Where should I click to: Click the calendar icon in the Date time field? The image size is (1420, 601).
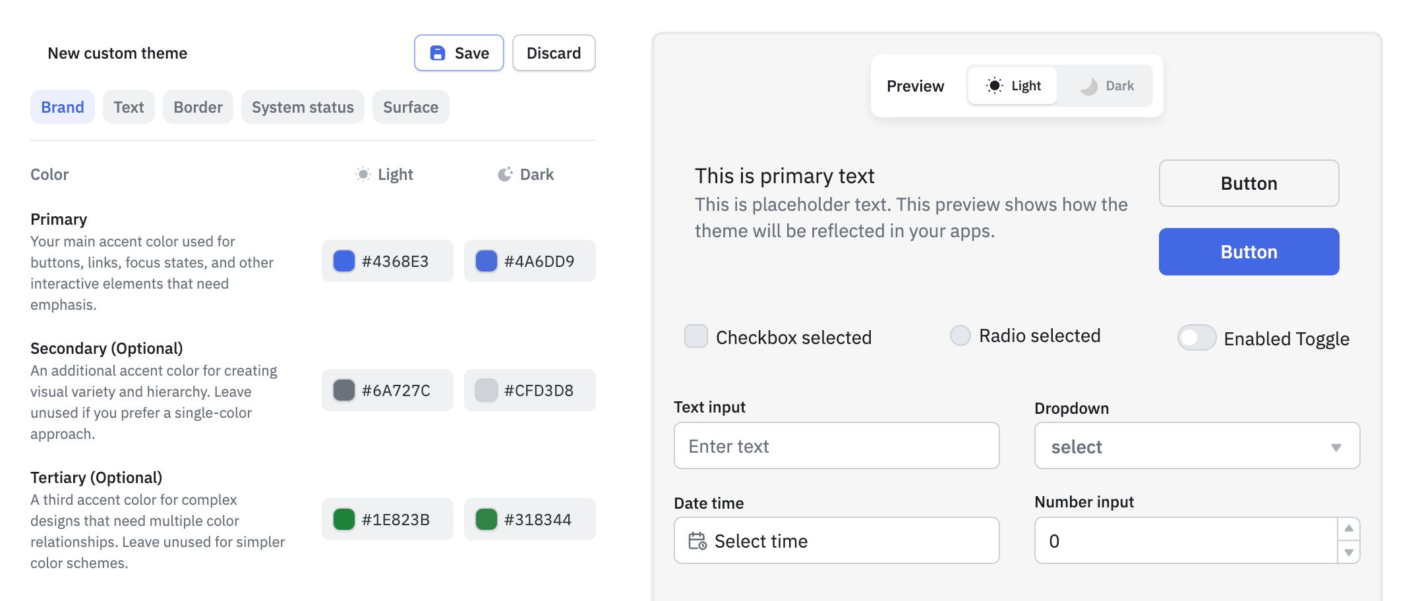click(697, 541)
